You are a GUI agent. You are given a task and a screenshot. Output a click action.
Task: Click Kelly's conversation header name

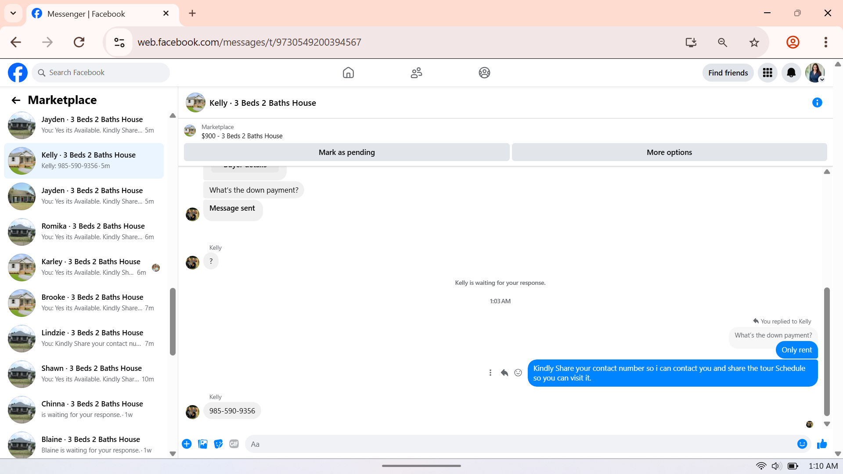click(x=263, y=103)
